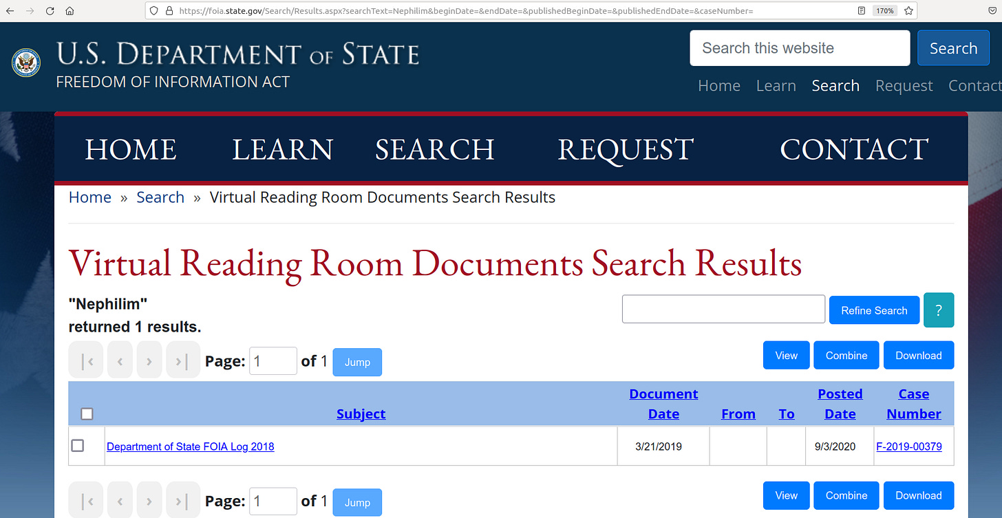Viewport: 1002px width, 518px height.
Task: Sort by the Posted Date column header
Action: click(x=840, y=404)
